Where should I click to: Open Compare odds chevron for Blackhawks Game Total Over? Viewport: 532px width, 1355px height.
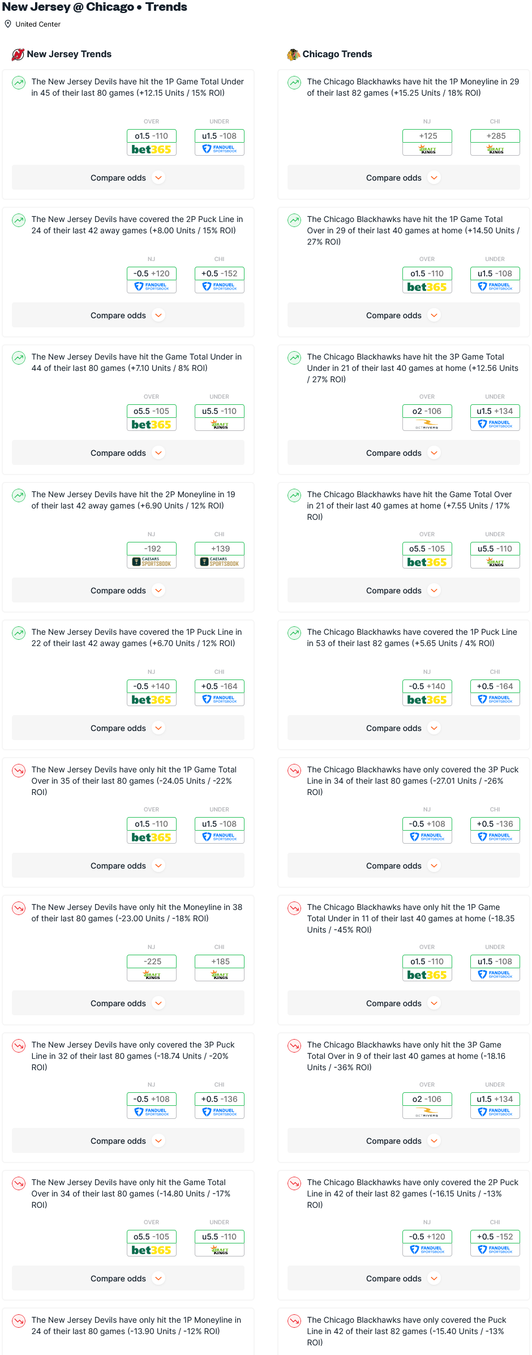click(x=434, y=591)
